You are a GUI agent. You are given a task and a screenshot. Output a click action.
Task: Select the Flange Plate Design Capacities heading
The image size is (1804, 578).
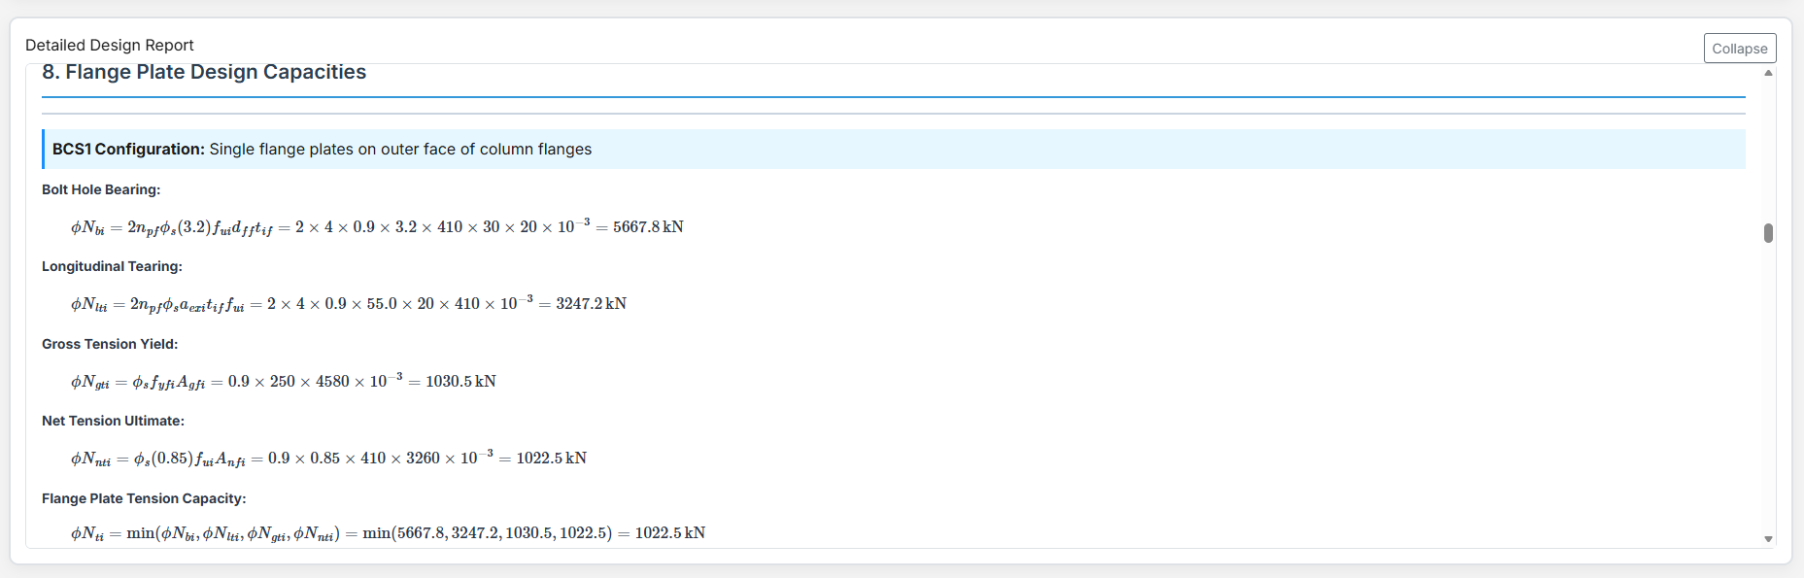[x=204, y=72]
